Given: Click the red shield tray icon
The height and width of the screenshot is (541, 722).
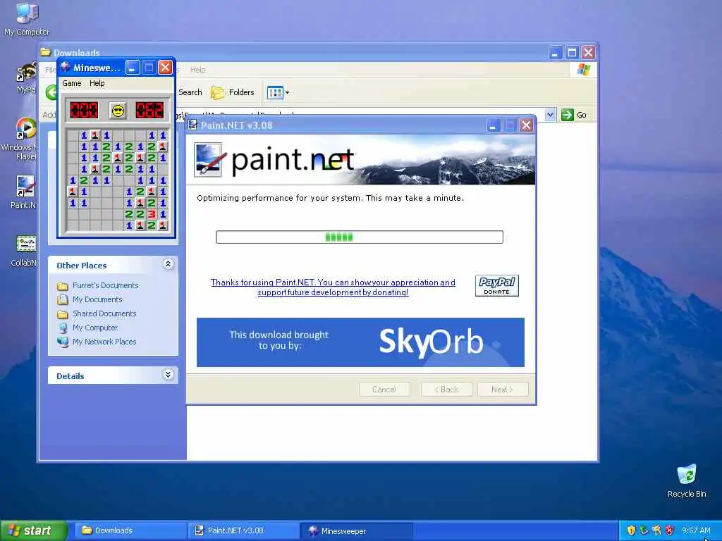Looking at the screenshot, I should point(670,530).
